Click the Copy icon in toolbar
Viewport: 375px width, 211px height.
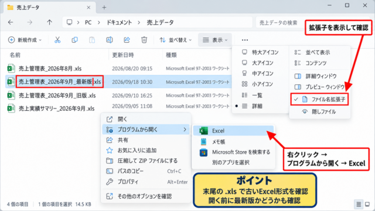(x=74, y=40)
